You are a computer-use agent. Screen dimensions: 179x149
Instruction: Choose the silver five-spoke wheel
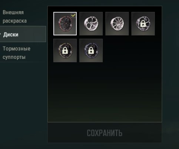91,23
